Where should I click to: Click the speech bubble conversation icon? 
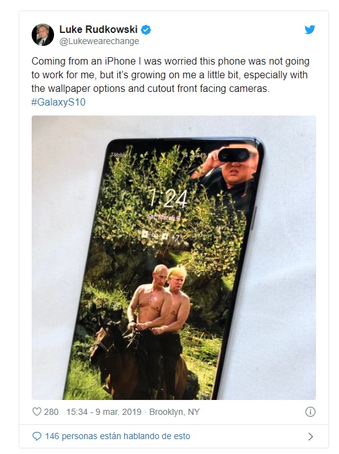pos(37,436)
